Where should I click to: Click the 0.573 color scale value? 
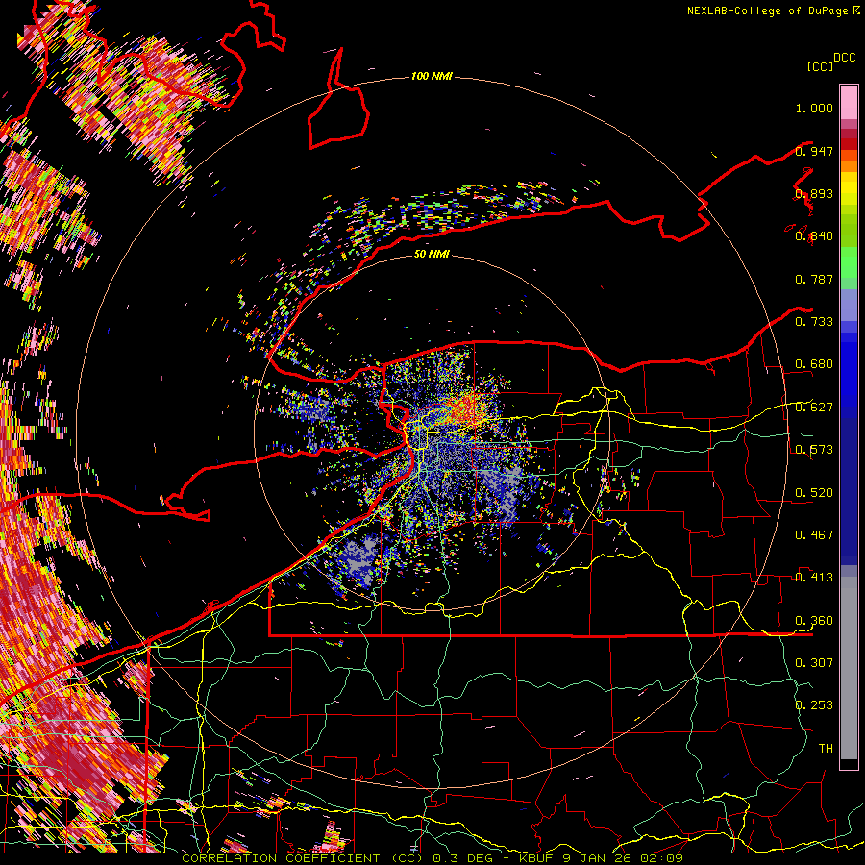pos(814,450)
